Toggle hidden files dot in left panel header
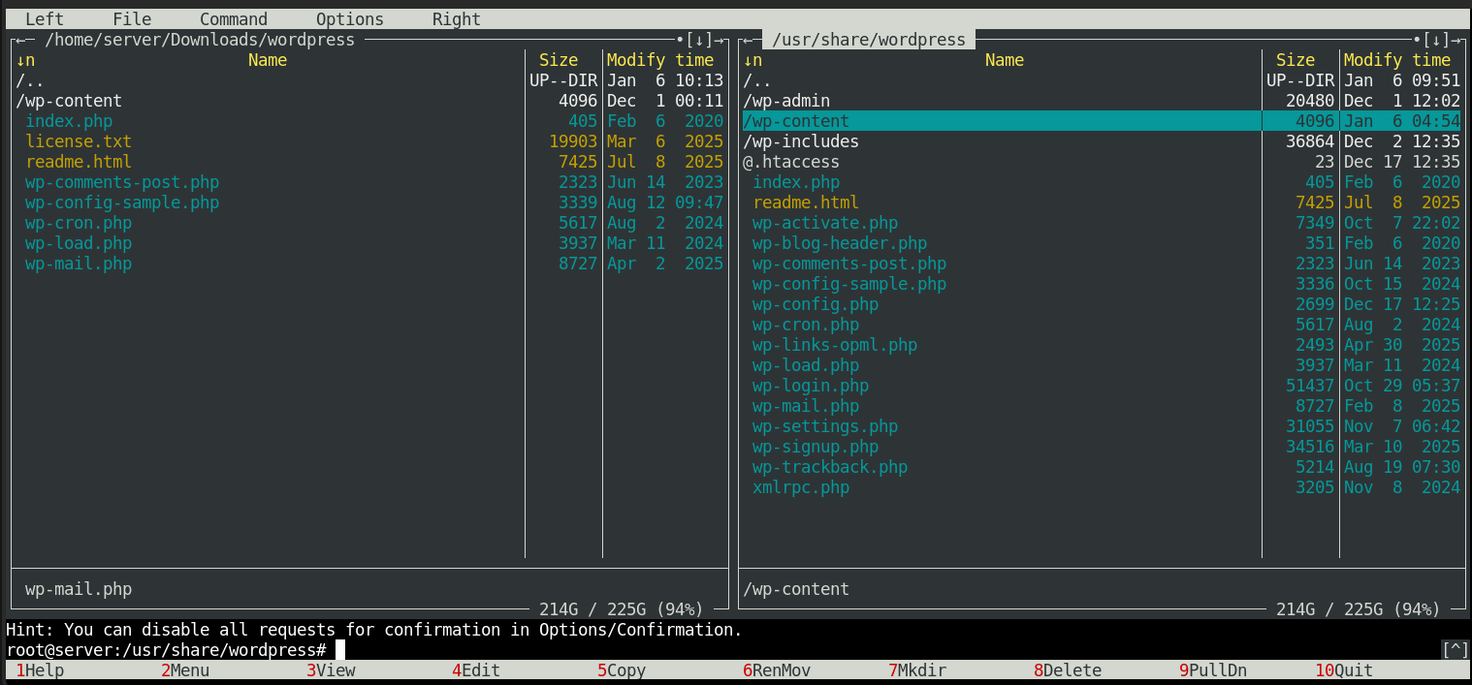Image resolution: width=1472 pixels, height=685 pixels. [680, 40]
